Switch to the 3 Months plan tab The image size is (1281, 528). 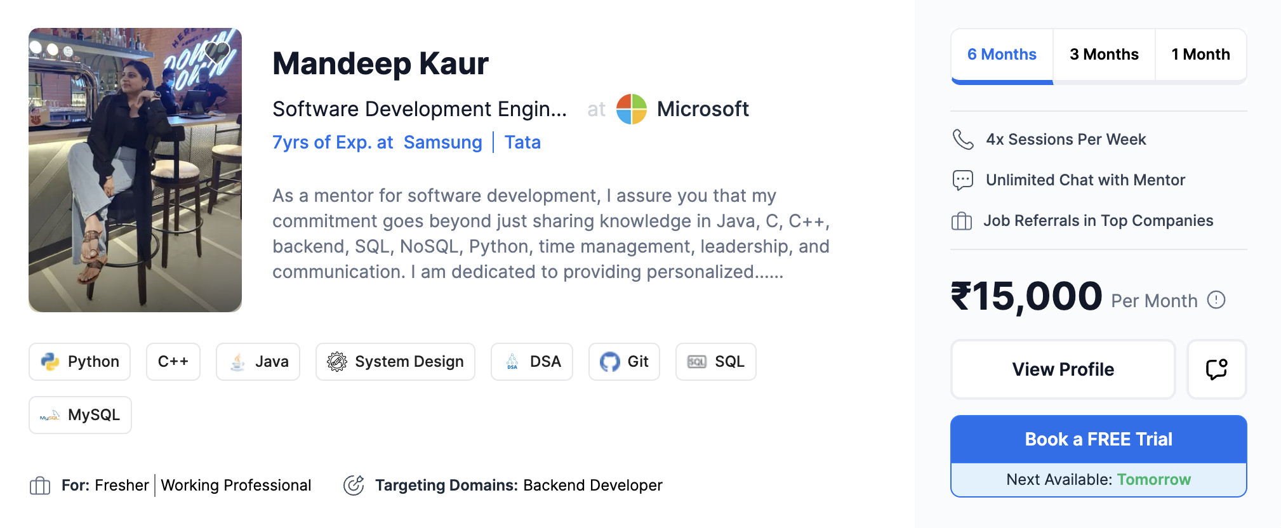[1104, 55]
